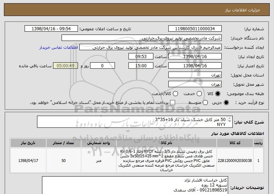Click the need date cell 1398/04/17
The image size is (274, 194).
[x=28, y=161]
